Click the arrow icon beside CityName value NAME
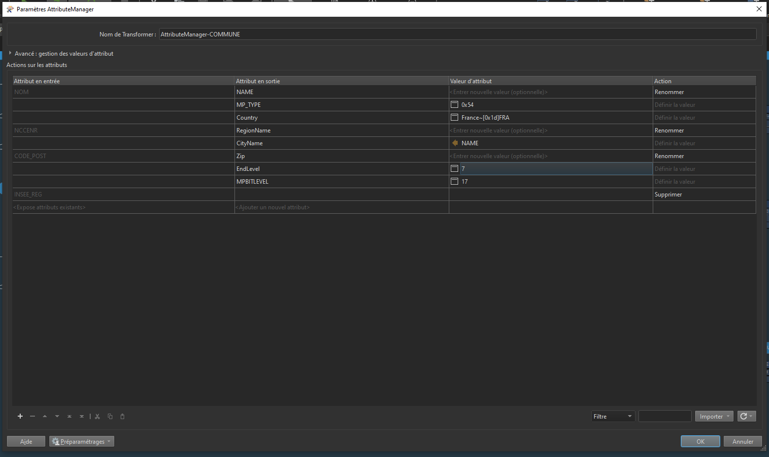This screenshot has height=457, width=769. click(455, 143)
